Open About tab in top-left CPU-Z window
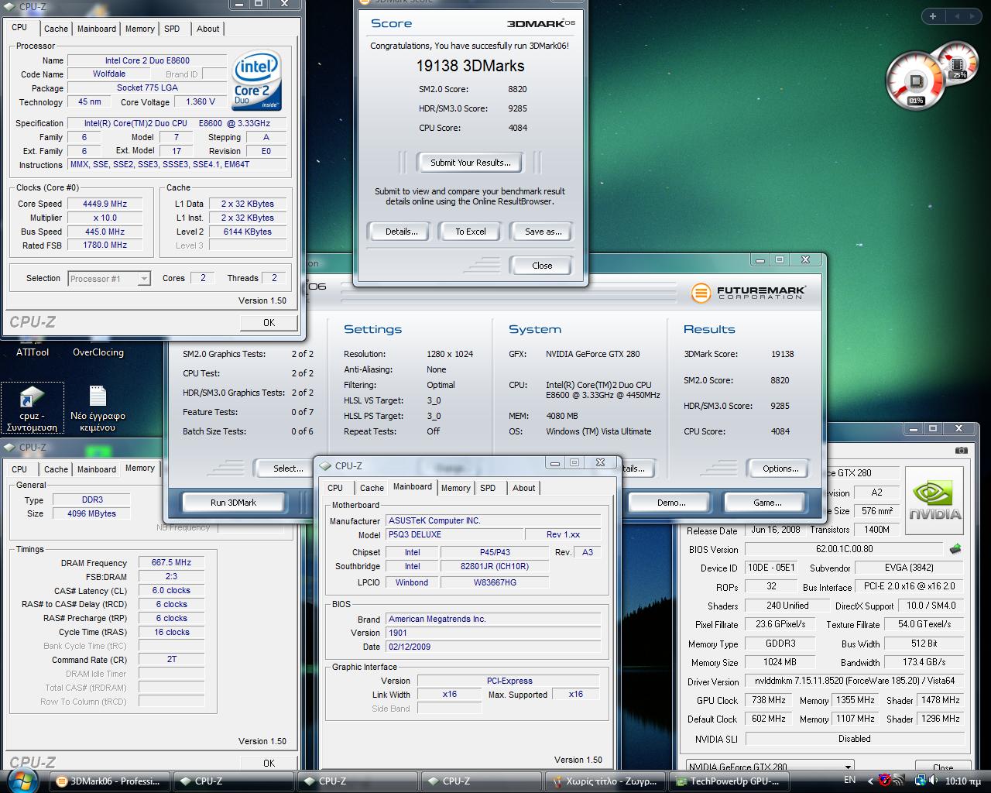 (207, 29)
